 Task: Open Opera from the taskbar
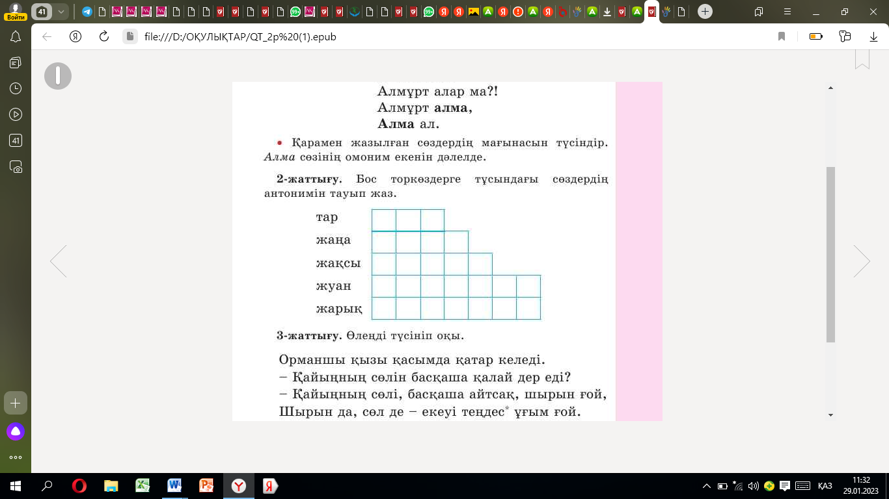coord(79,485)
